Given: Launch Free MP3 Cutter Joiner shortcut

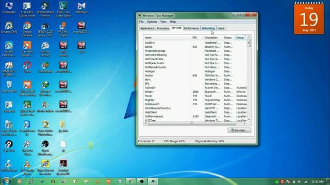Looking at the screenshot, I should point(27,10).
